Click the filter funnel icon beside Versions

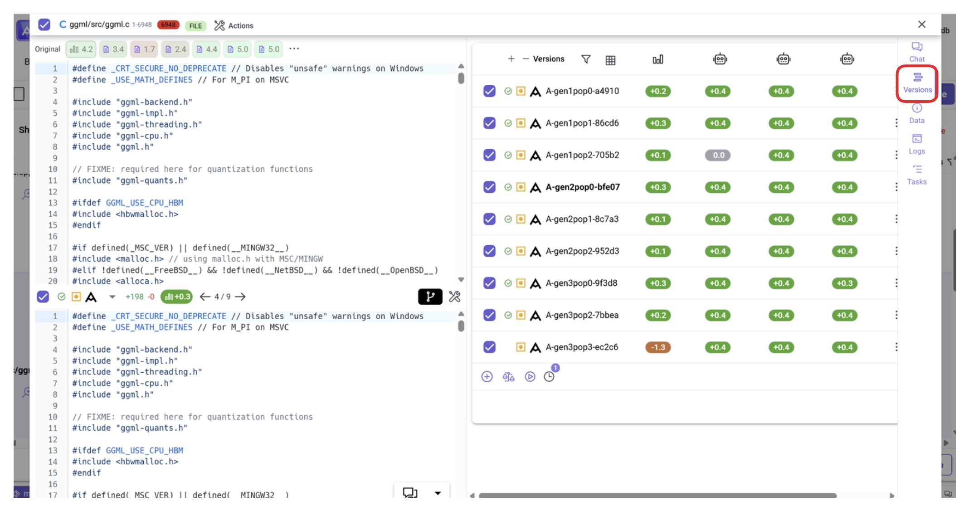pos(586,59)
